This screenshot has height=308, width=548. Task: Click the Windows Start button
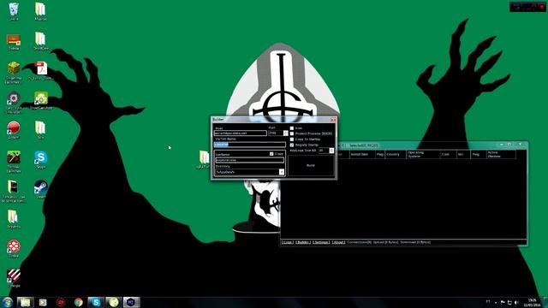coord(8,302)
